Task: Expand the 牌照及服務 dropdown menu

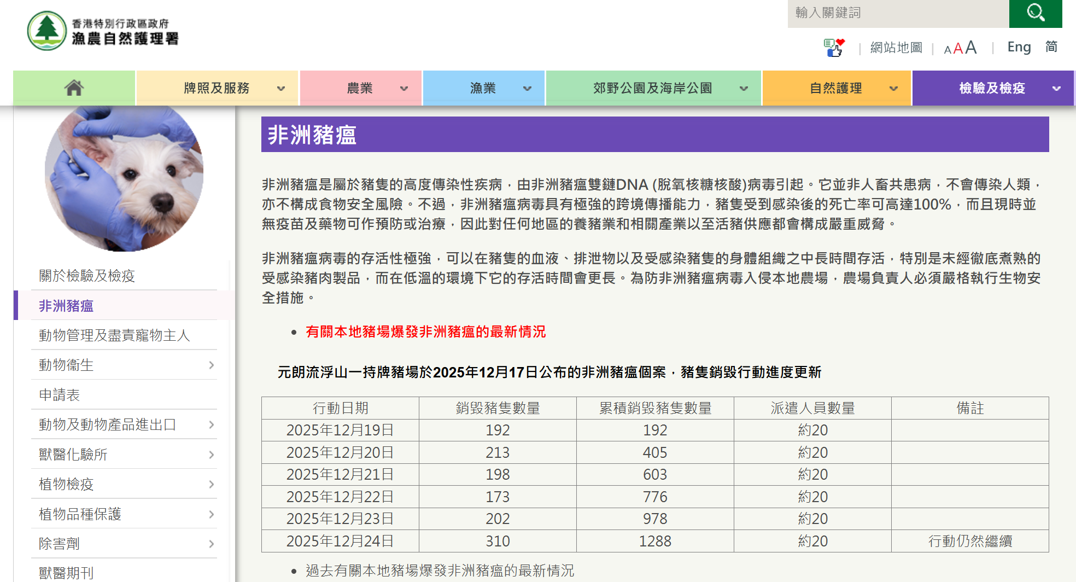Action: (281, 88)
